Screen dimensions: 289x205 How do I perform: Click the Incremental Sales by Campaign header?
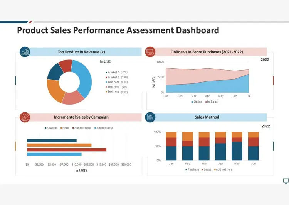pyautogui.click(x=81, y=117)
